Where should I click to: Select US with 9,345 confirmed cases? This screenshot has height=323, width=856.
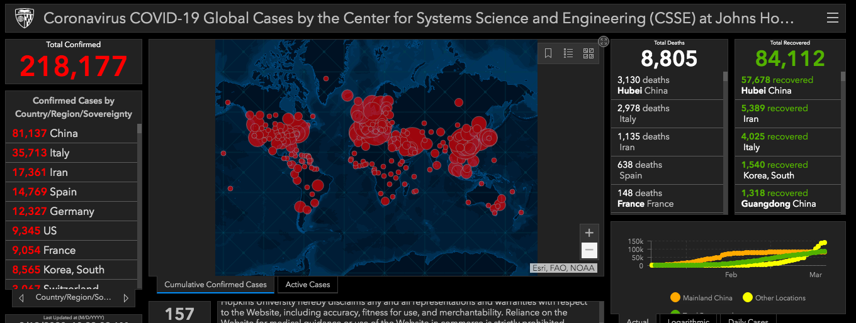pyautogui.click(x=71, y=231)
